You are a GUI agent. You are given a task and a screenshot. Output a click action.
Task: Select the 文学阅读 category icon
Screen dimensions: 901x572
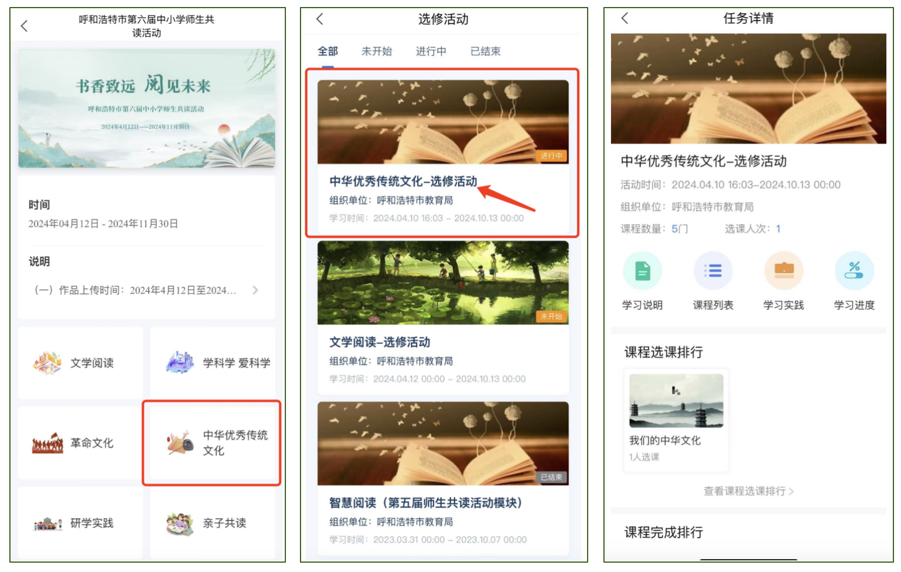(x=47, y=363)
